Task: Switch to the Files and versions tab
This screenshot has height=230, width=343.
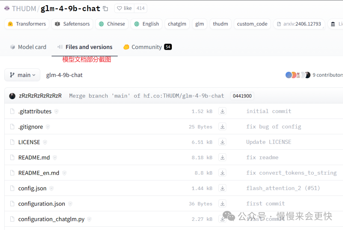Action: click(x=85, y=47)
